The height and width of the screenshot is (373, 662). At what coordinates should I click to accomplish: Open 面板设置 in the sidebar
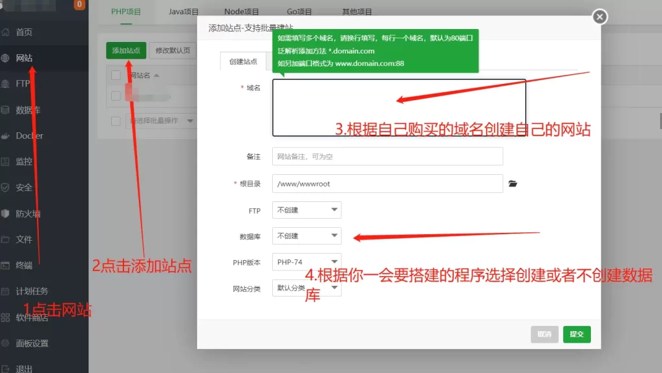[32, 343]
